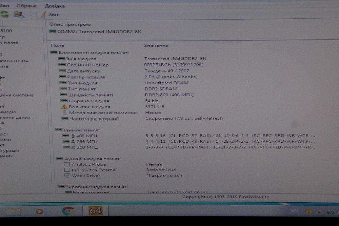The height and width of the screenshot is (226, 339).
Task: Select the а плата item in left tree
Action: click(9, 43)
